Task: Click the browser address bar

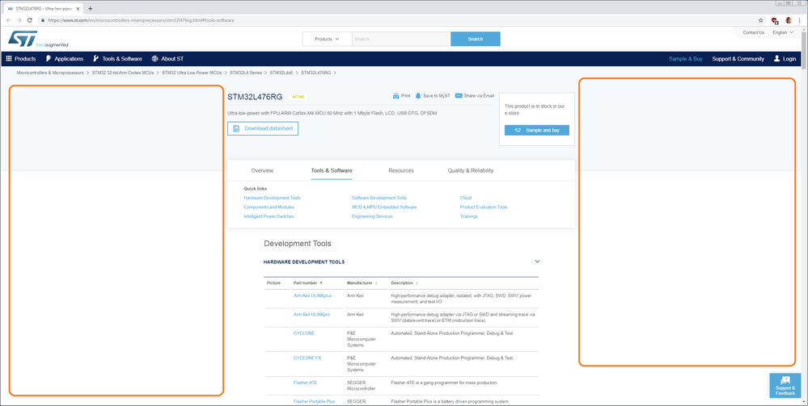Action: click(x=397, y=20)
